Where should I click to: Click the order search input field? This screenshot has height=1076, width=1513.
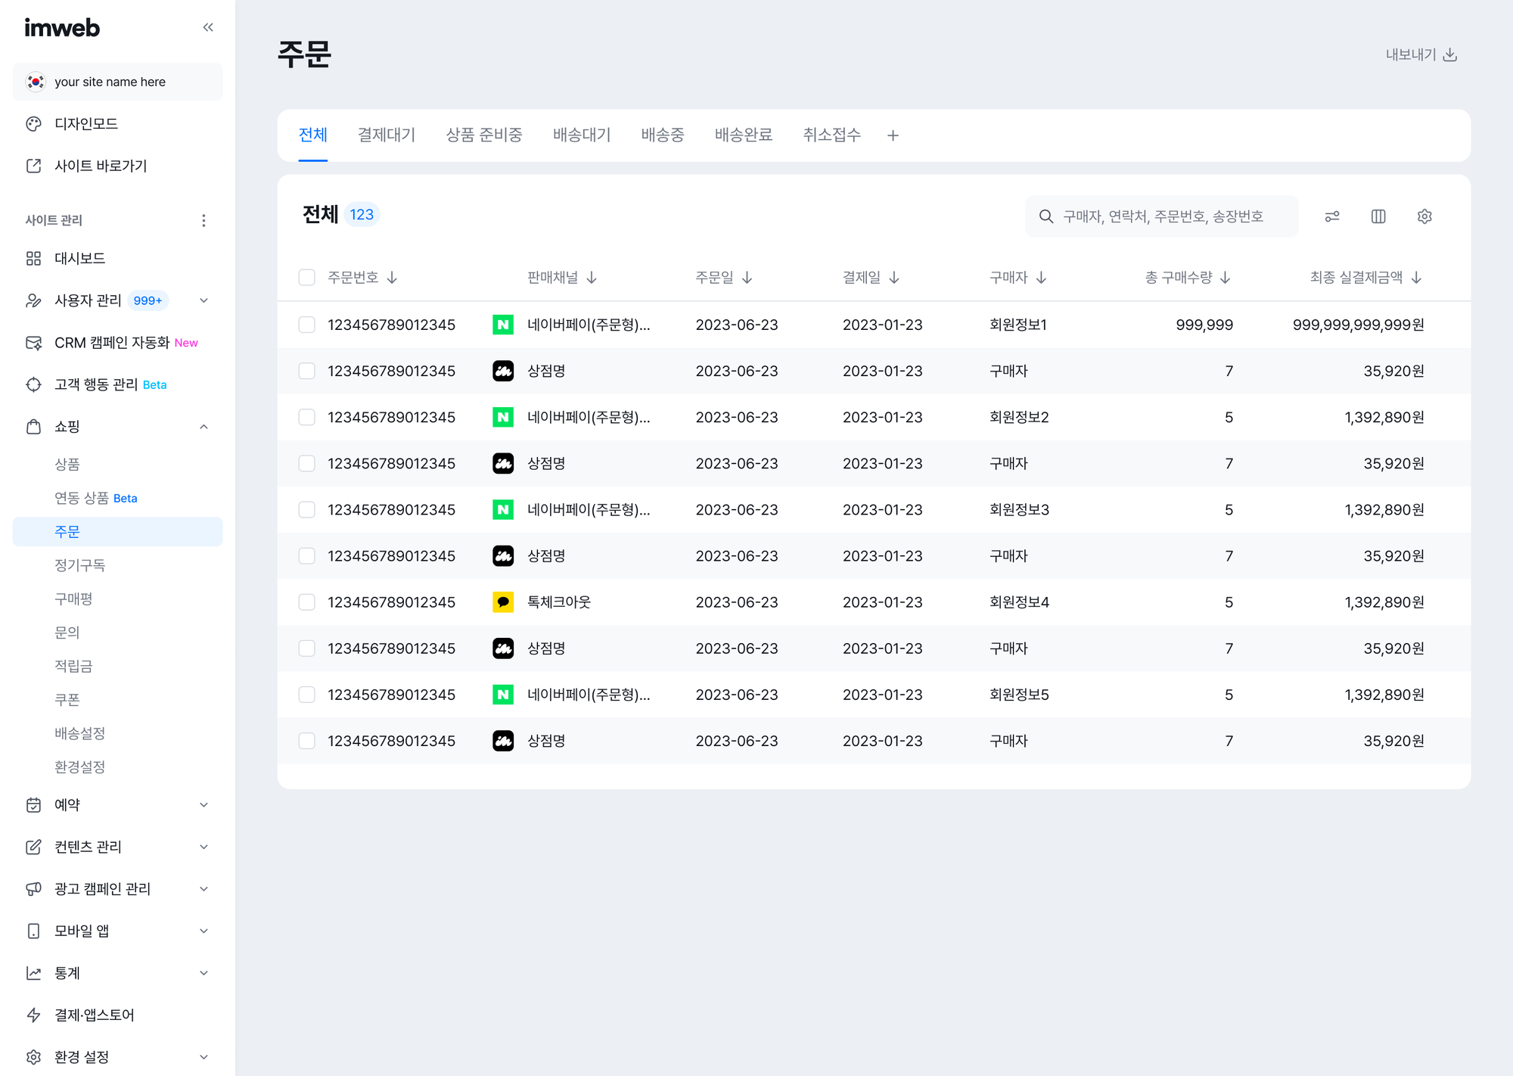1162,216
